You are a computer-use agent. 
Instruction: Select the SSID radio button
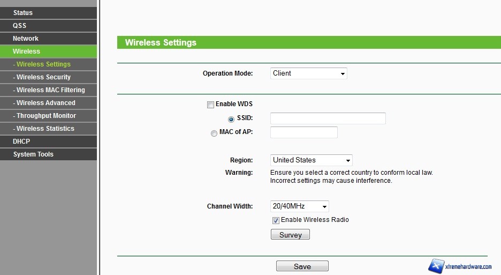(231, 119)
